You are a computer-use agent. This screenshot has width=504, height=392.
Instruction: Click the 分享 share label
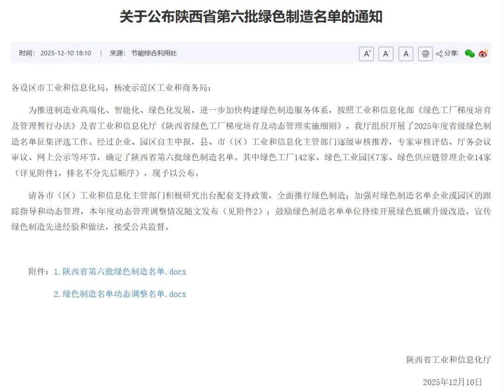[x=451, y=54]
